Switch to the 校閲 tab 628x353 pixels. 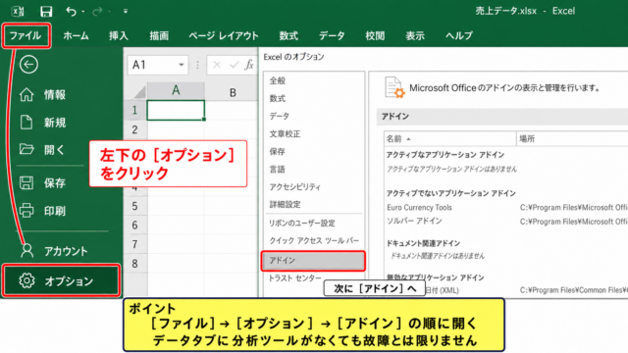[x=375, y=35]
